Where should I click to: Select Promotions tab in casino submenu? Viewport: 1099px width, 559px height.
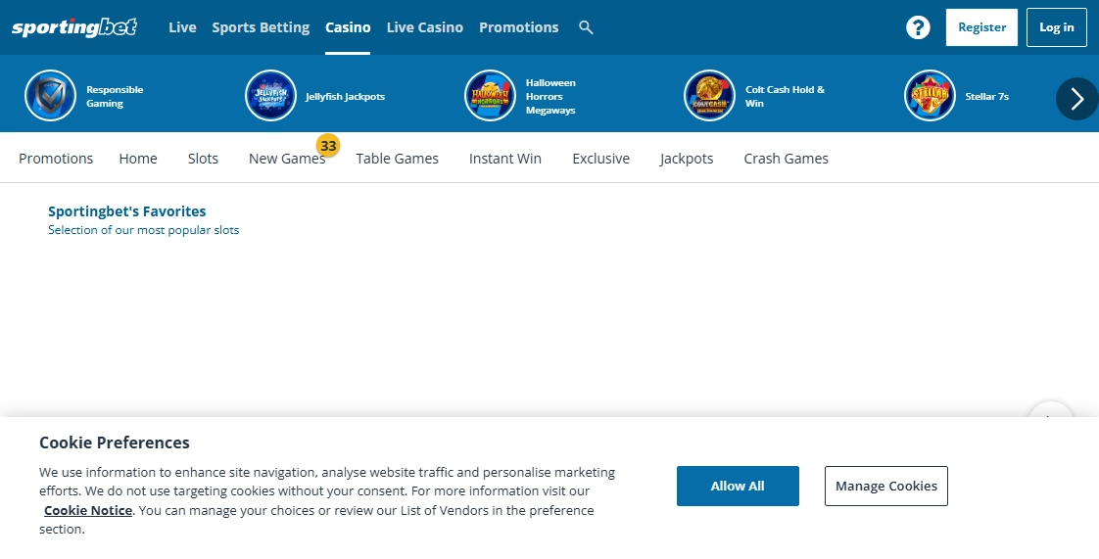(x=56, y=159)
